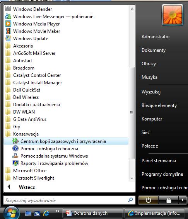
Task: Open shutdown options arrow menu
Action: (x=183, y=200)
